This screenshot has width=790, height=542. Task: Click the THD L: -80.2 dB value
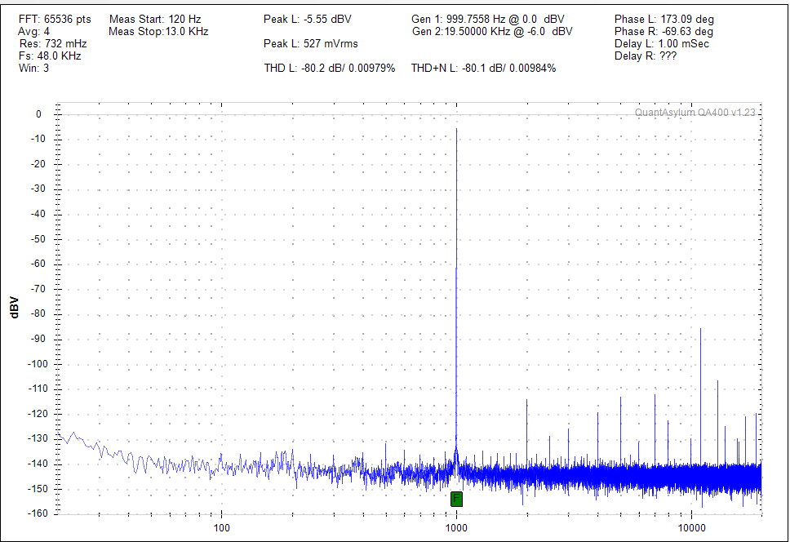(x=330, y=68)
